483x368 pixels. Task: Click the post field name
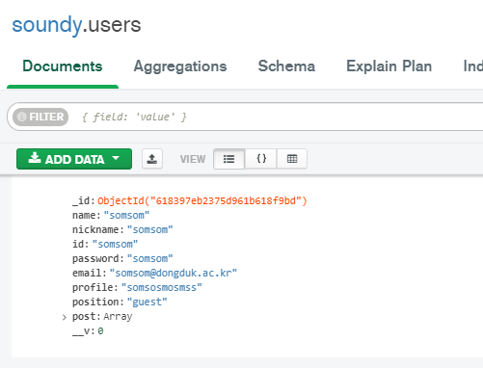[84, 317]
